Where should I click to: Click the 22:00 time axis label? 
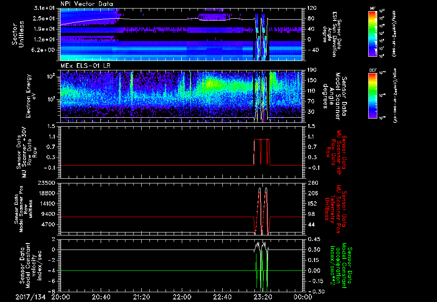click(x=182, y=297)
